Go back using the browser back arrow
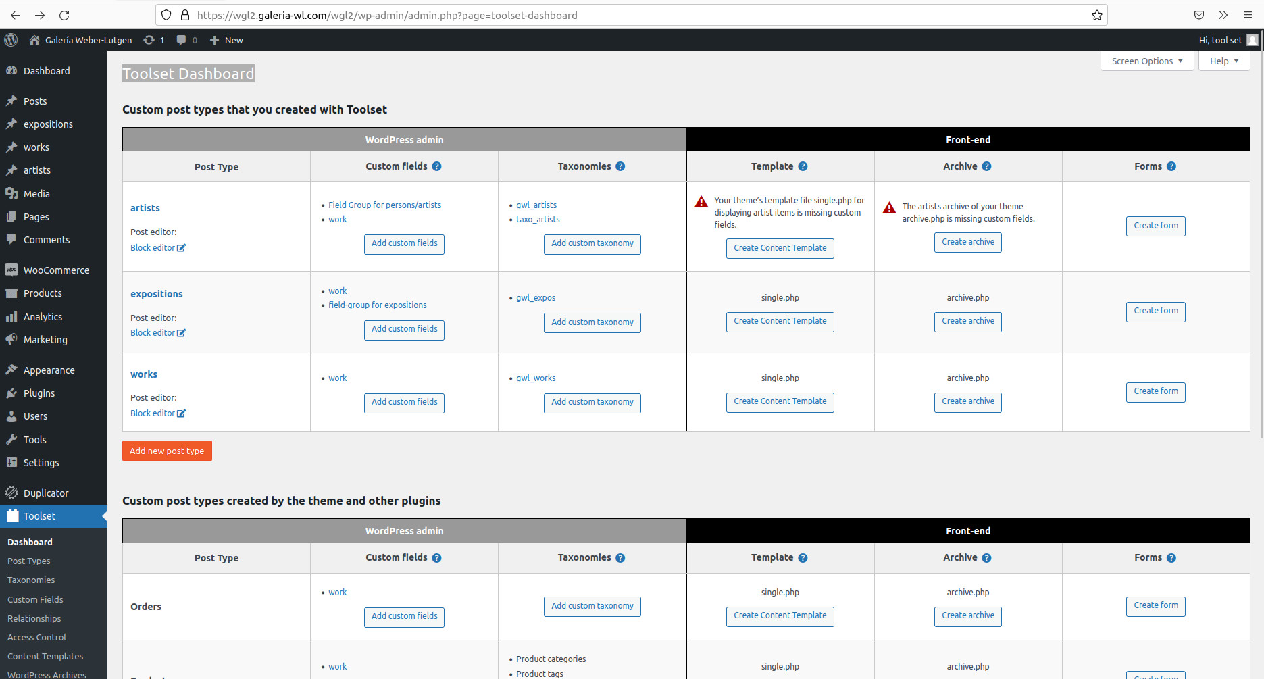Screen dimensions: 1264x679 pyautogui.click(x=16, y=15)
